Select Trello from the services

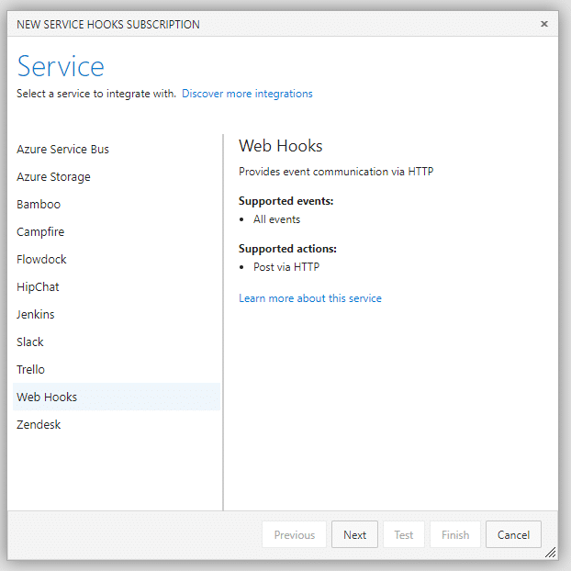[117, 369]
